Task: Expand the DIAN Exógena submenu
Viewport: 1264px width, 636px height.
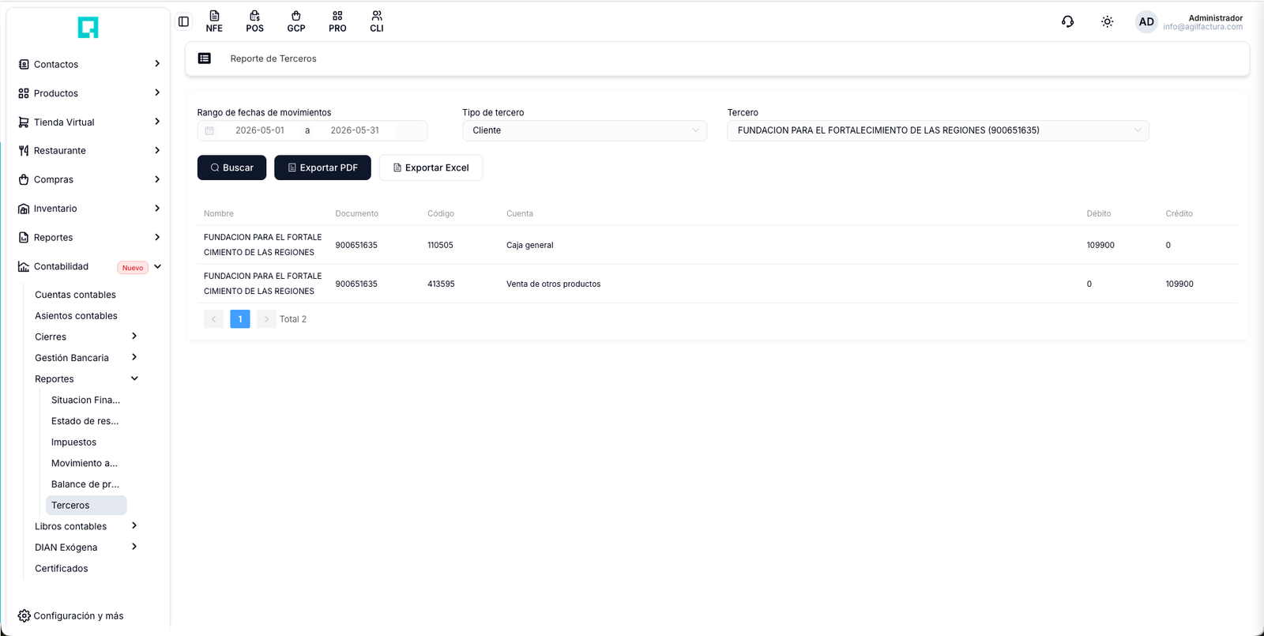Action: coord(134,547)
